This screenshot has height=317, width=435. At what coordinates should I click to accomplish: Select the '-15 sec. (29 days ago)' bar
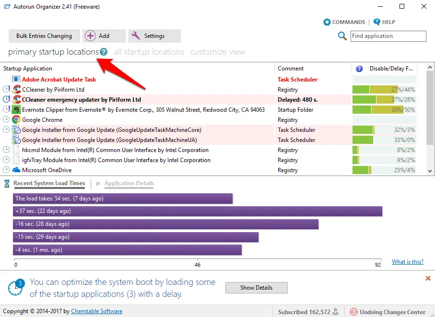pyautogui.click(x=136, y=237)
